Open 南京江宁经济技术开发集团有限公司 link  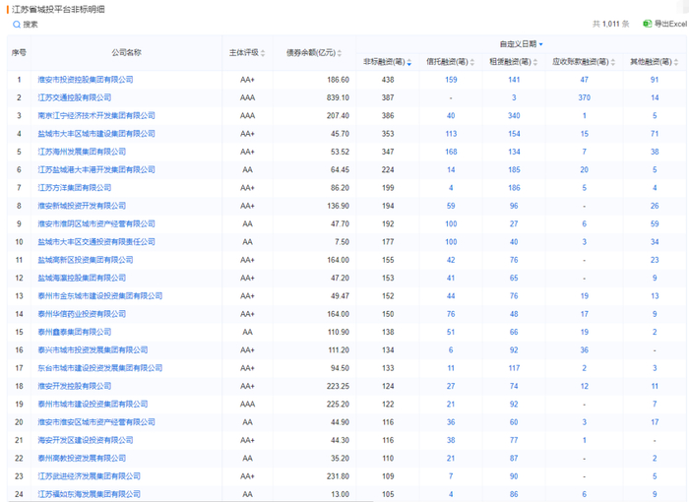pos(96,115)
